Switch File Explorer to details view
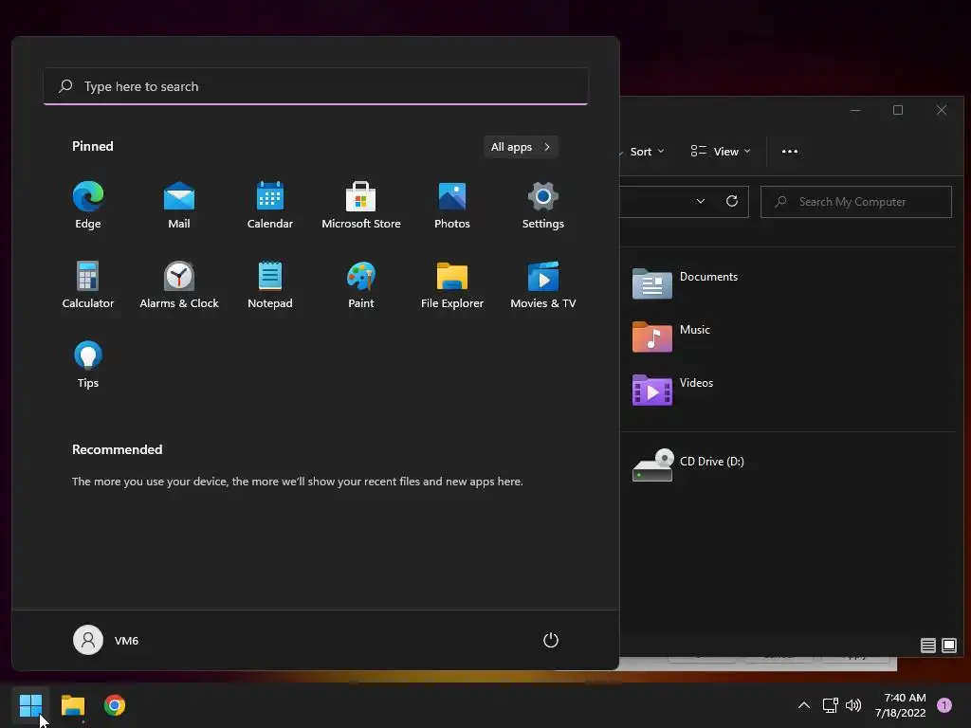 pyautogui.click(x=927, y=646)
